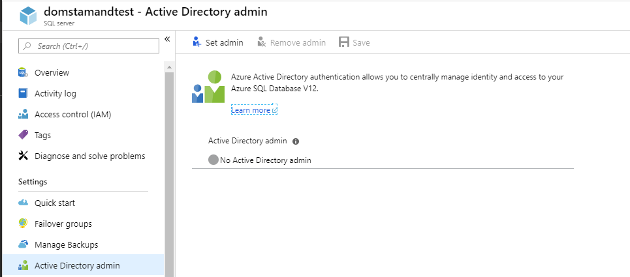
Task: Click the Failover groups globe icon
Action: click(24, 224)
